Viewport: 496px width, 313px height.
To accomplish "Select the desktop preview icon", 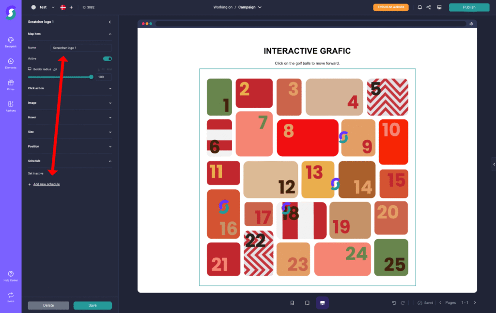I will pyautogui.click(x=322, y=303).
